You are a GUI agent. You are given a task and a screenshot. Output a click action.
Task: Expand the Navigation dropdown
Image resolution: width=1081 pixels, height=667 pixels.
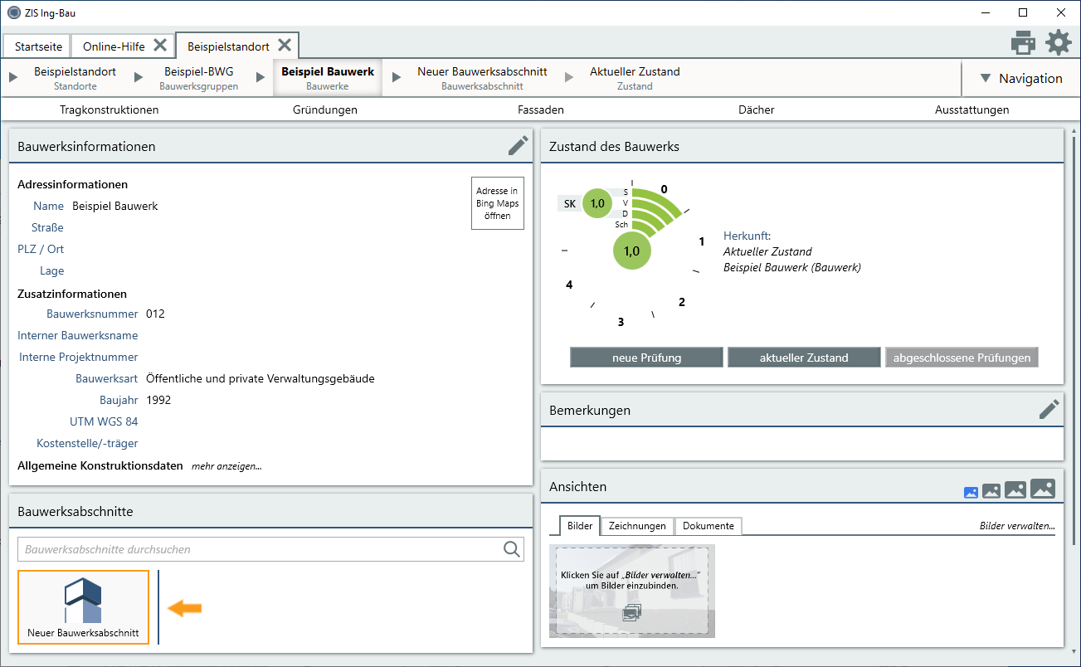1020,79
